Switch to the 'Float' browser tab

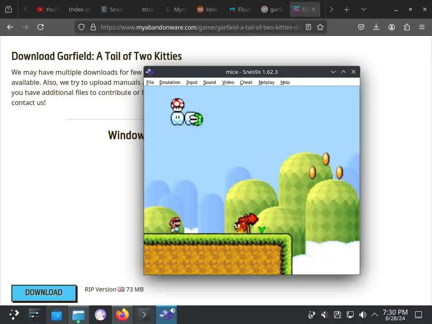click(x=240, y=9)
